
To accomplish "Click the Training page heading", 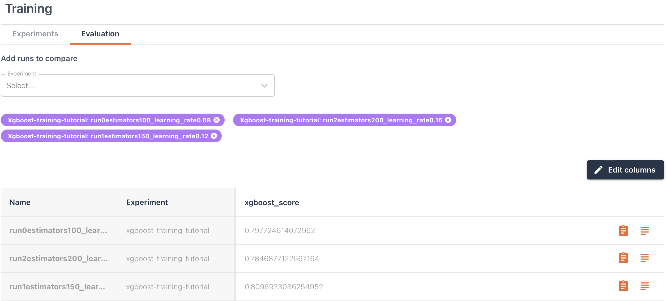I will click(29, 9).
